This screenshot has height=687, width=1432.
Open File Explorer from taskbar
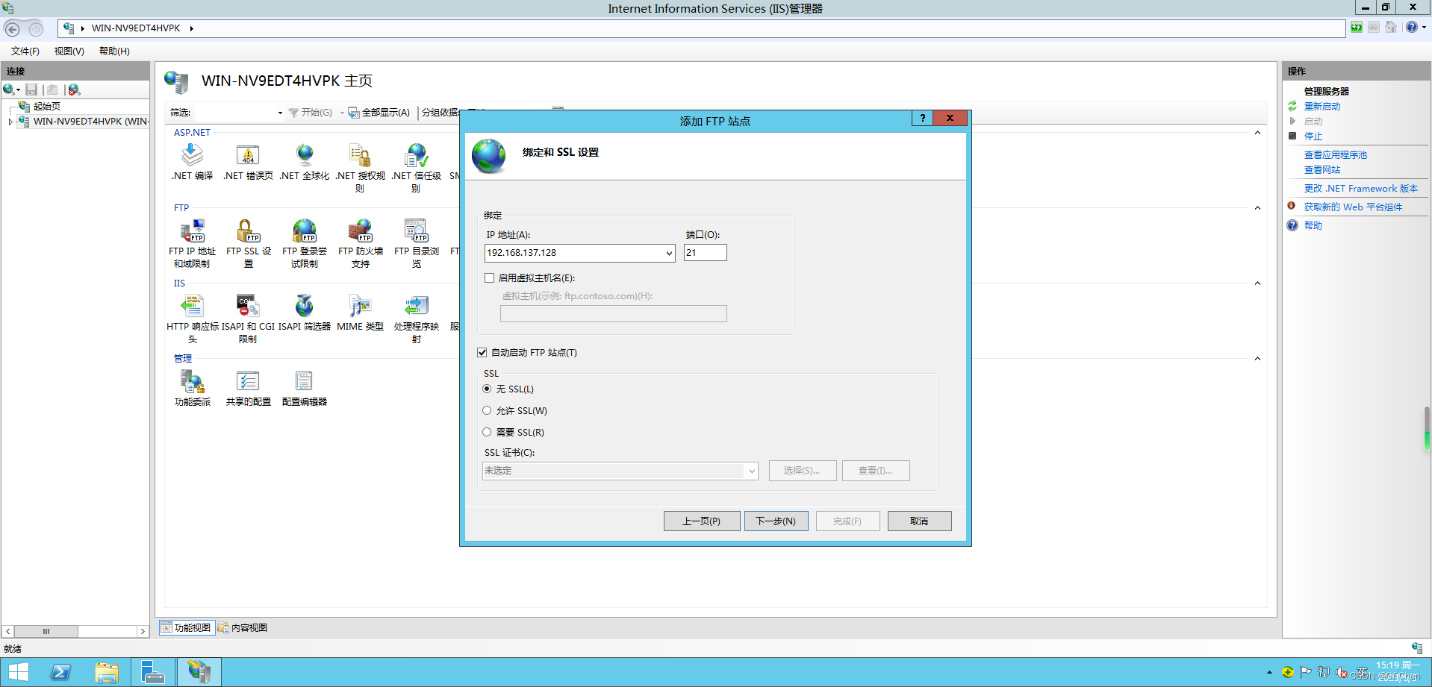[107, 672]
